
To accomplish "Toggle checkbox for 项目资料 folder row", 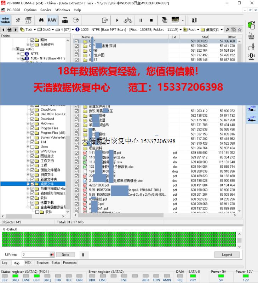I will pyautogui.click(x=76, y=148).
